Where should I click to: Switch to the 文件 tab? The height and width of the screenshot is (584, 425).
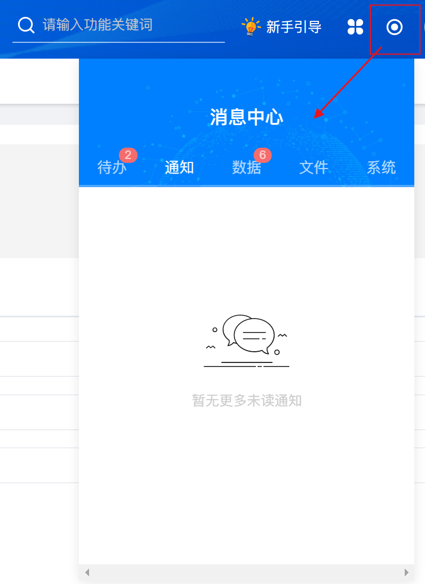(x=314, y=167)
